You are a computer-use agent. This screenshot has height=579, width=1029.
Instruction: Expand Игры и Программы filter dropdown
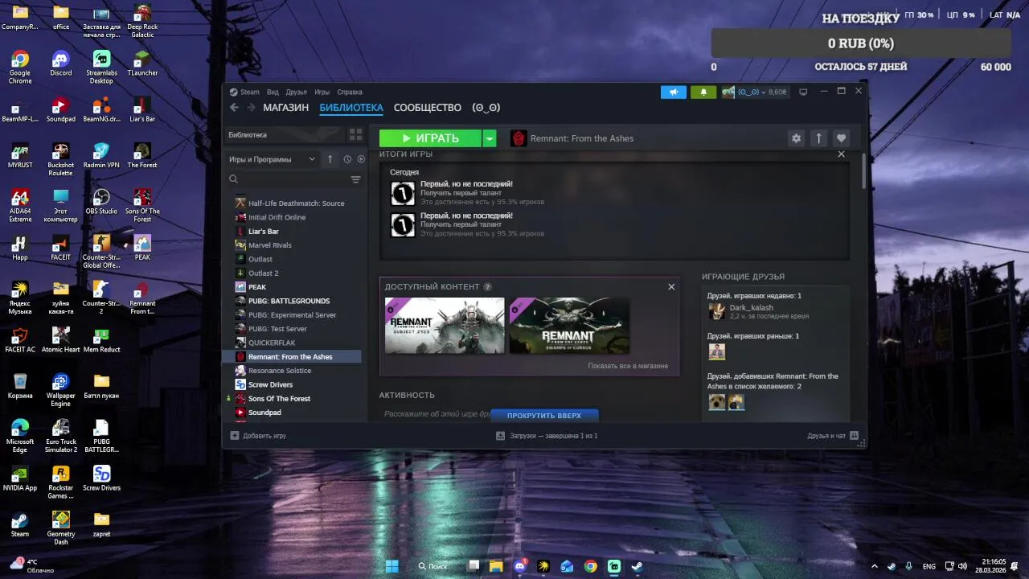pyautogui.click(x=272, y=159)
